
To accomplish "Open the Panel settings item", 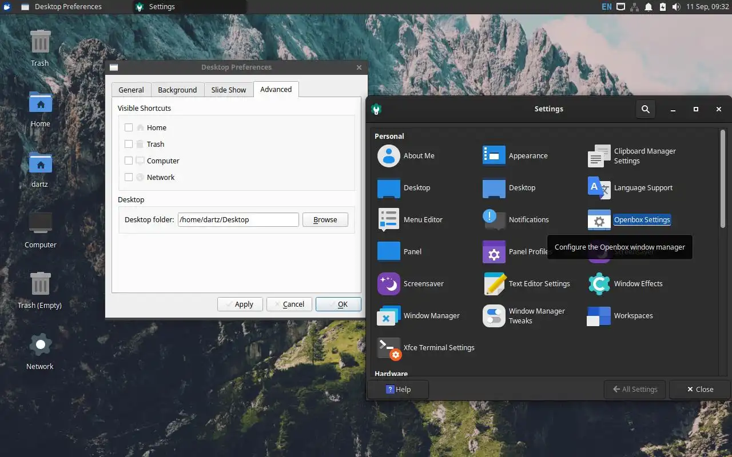I will (x=400, y=251).
